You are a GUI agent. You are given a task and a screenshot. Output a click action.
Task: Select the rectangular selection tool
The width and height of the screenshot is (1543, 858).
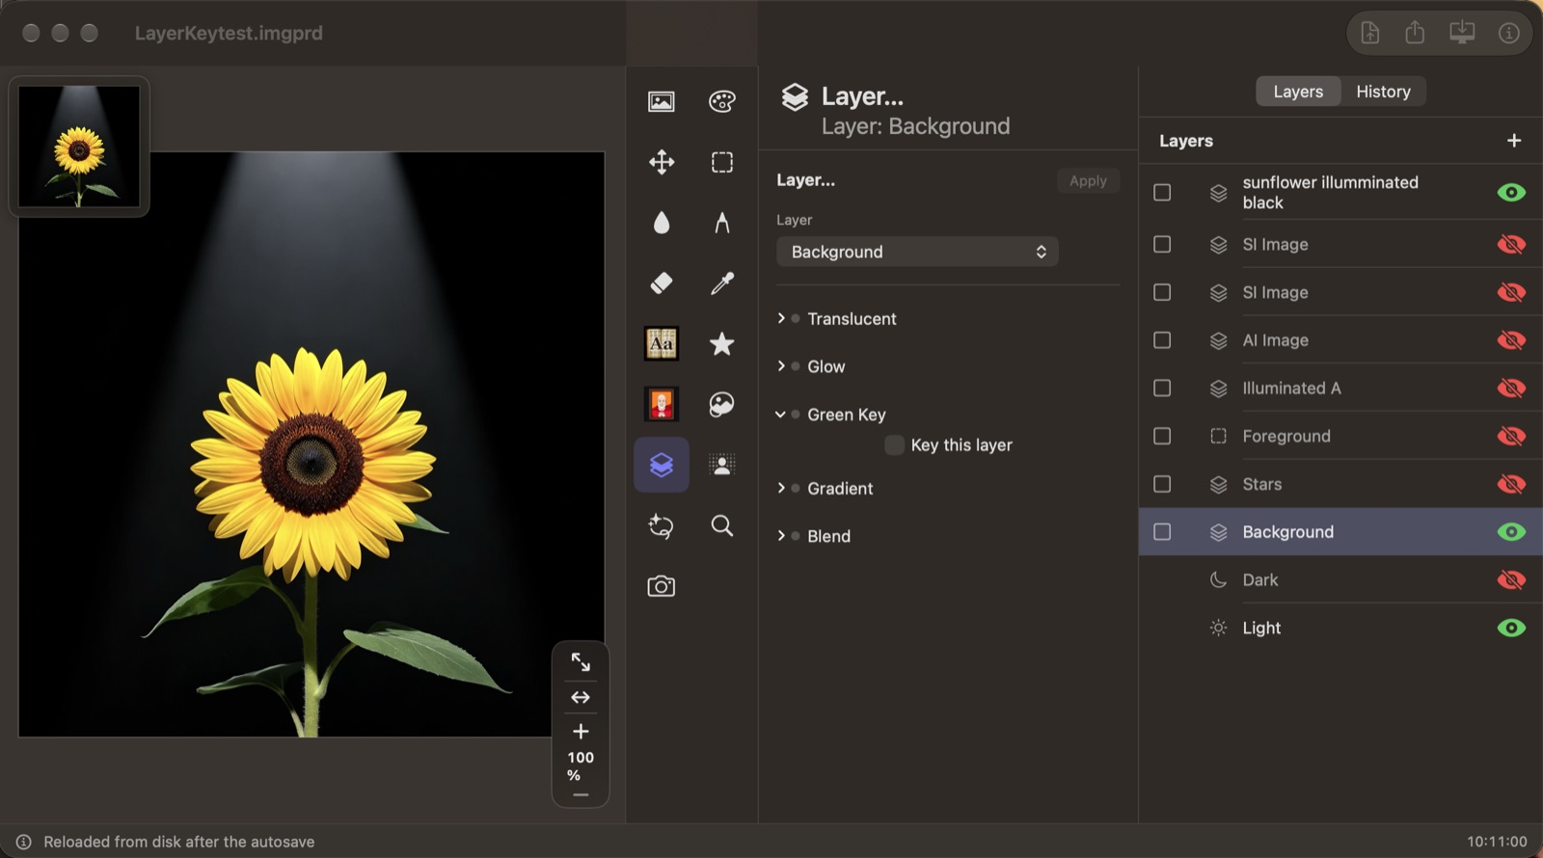[x=722, y=162]
